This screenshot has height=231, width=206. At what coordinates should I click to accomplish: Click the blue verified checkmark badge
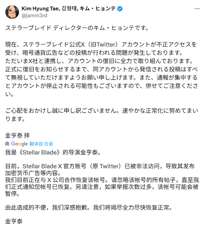(120, 9)
